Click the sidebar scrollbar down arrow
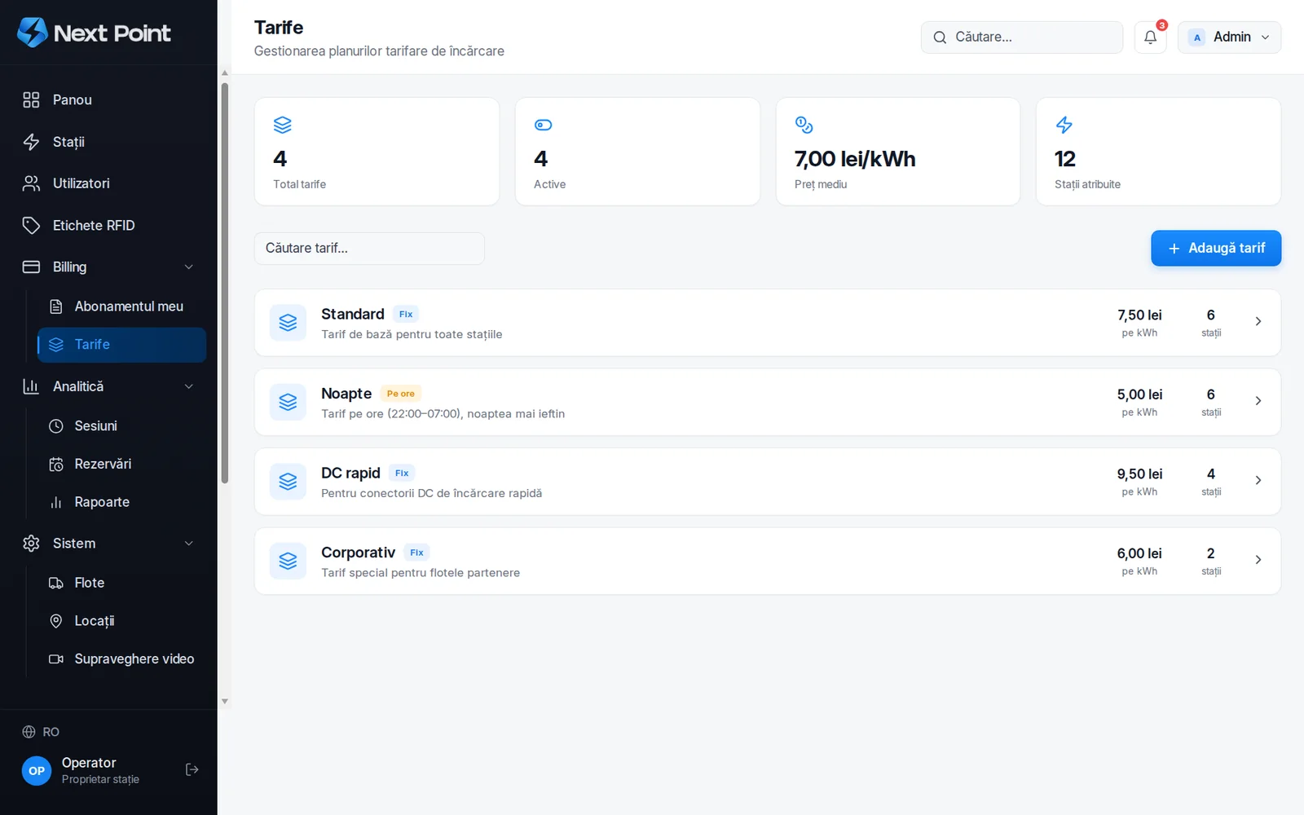Image resolution: width=1304 pixels, height=815 pixels. [x=224, y=702]
